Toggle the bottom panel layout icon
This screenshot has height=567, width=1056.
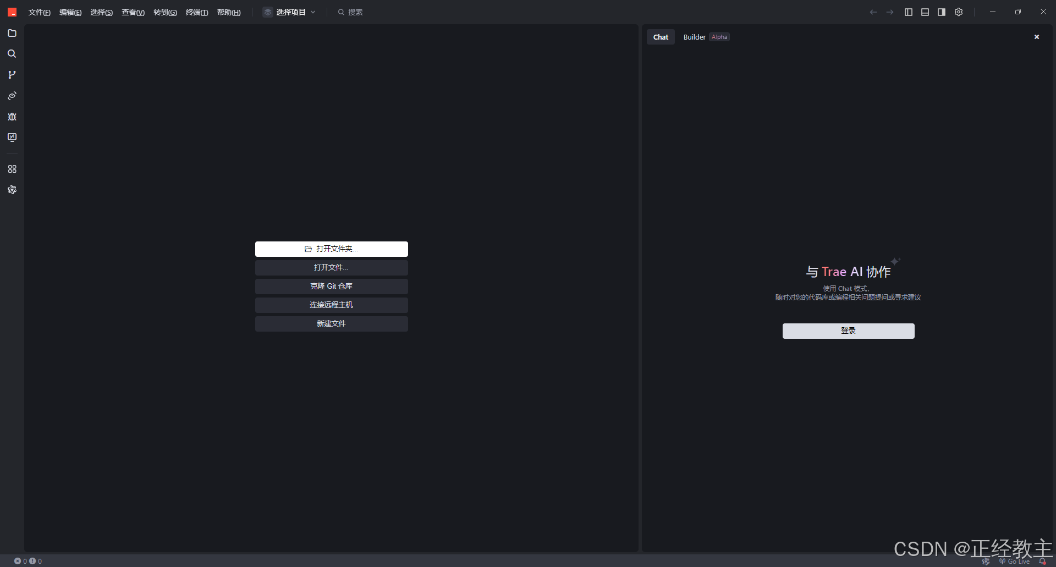click(925, 12)
